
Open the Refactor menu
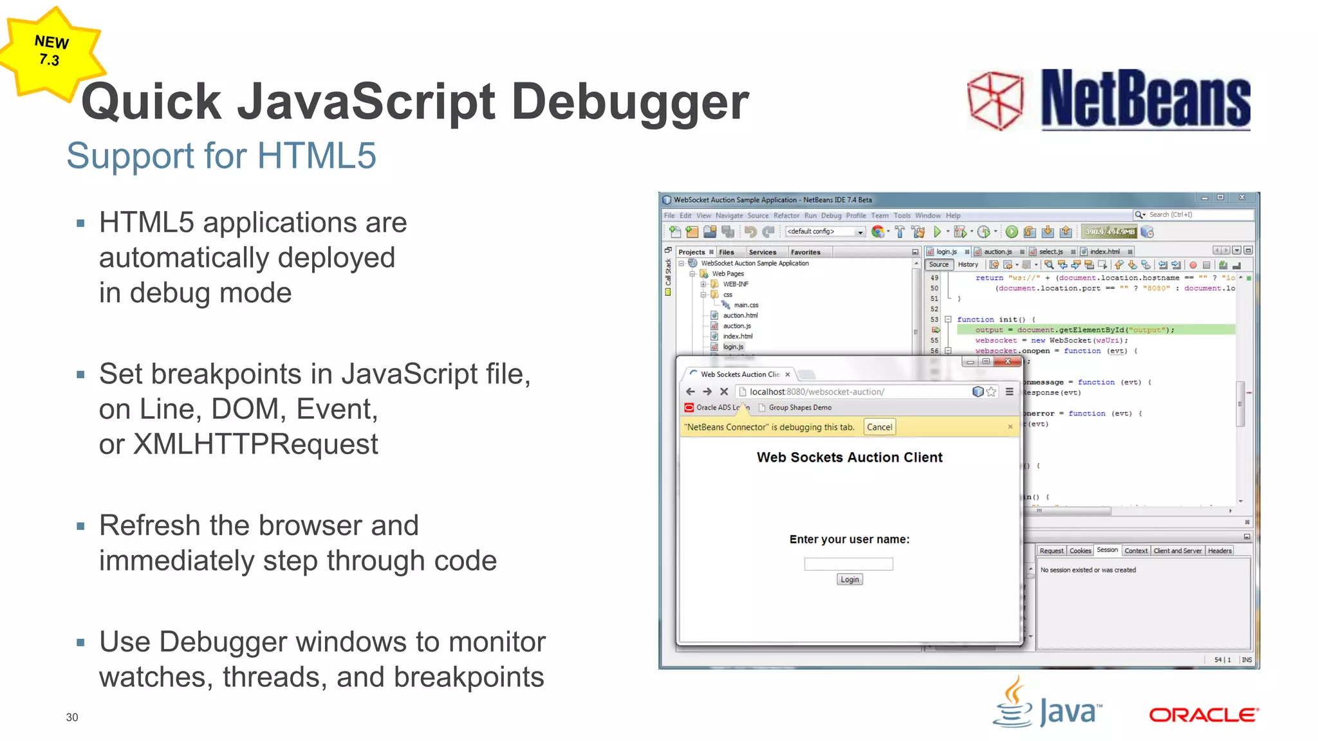coord(786,215)
